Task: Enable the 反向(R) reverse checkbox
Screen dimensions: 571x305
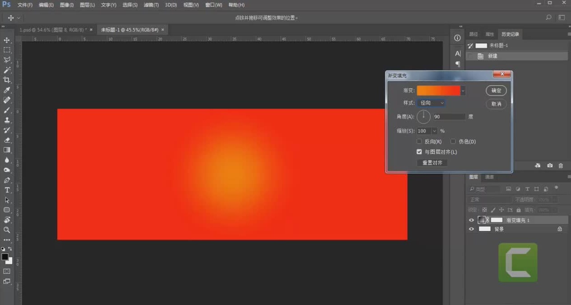Action: coord(419,141)
